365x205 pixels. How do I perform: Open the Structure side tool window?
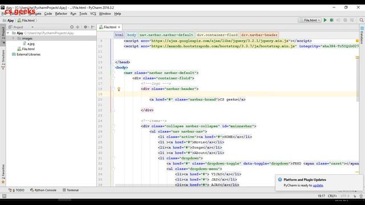coord(3,60)
